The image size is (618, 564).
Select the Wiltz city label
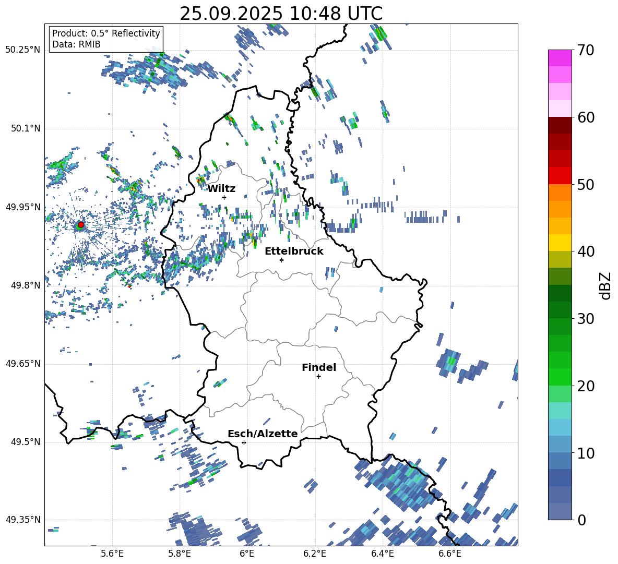click(x=221, y=189)
